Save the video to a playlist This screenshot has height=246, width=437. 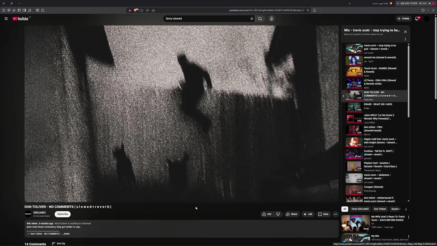[x=323, y=214]
